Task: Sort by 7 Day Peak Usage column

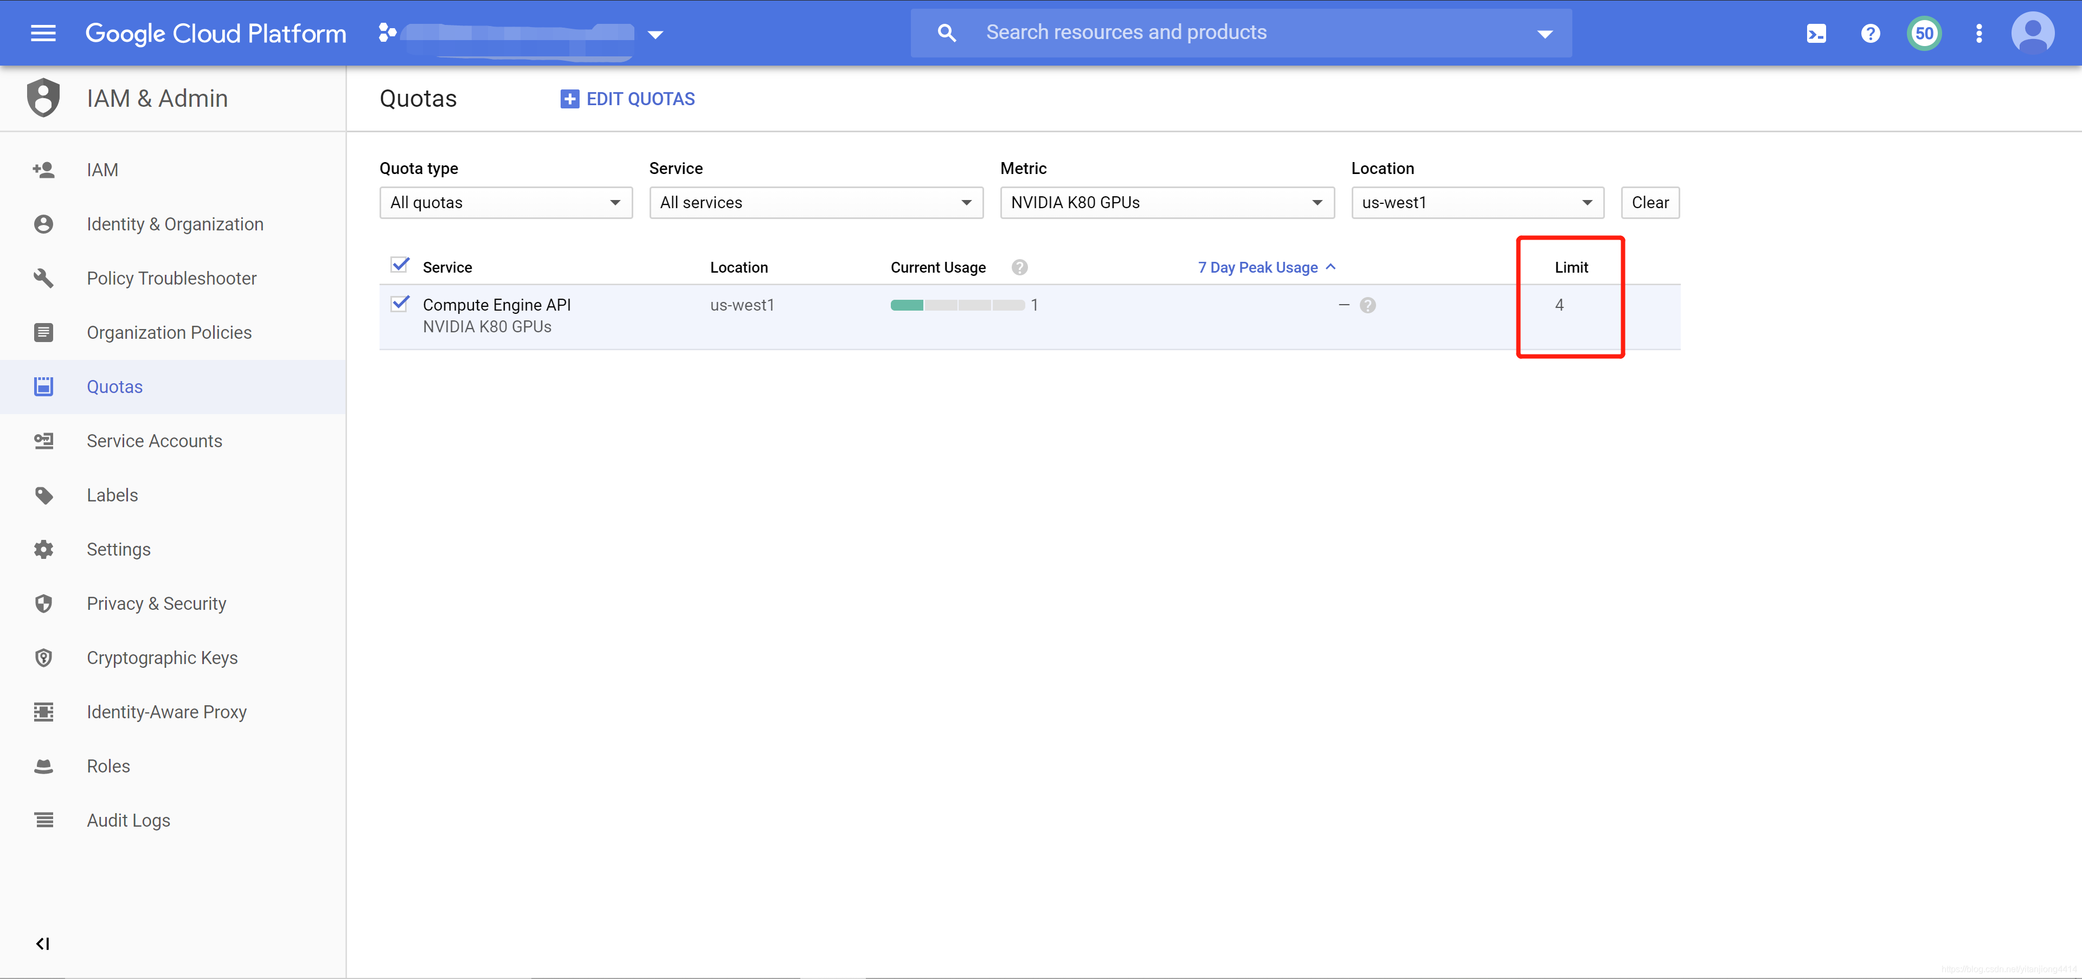Action: coord(1265,267)
